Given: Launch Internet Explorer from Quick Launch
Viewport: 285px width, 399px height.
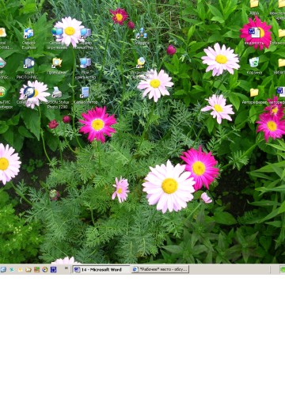Looking at the screenshot, I should 3,269.
